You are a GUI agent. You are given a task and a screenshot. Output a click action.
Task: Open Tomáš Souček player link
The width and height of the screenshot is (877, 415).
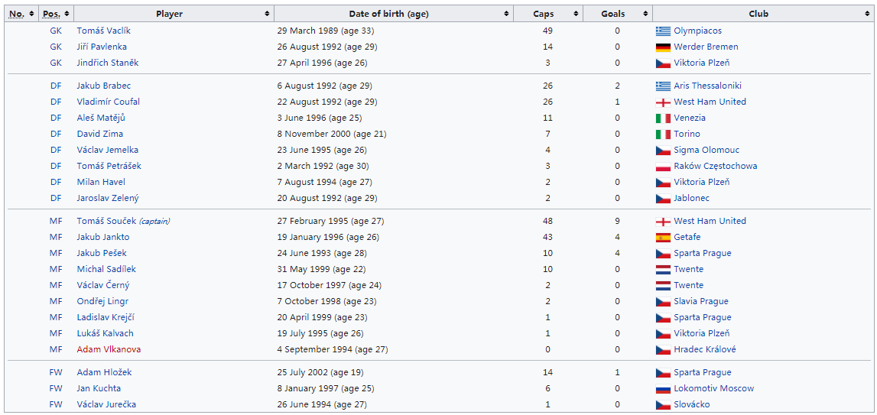click(x=106, y=222)
